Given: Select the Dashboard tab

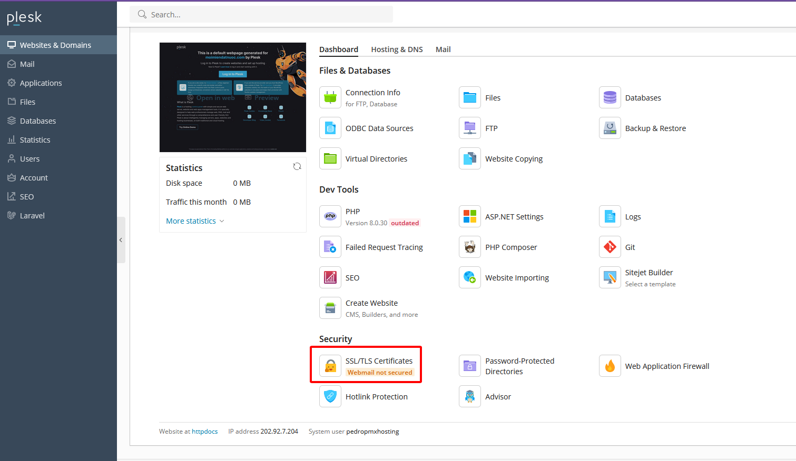Looking at the screenshot, I should [339, 49].
